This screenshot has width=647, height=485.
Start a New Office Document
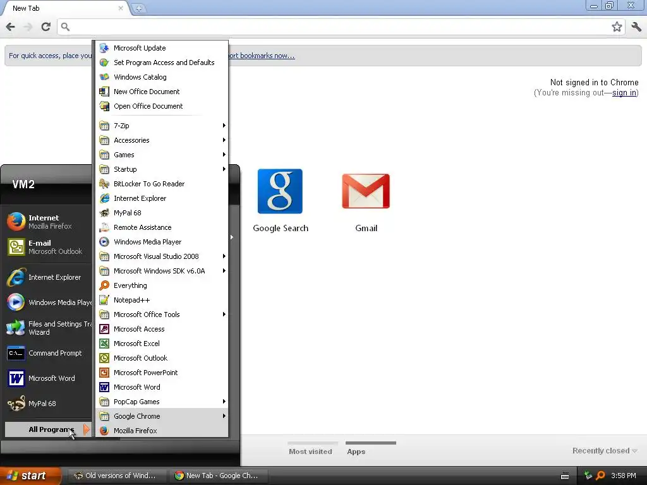[162, 92]
